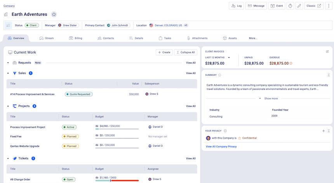Click the Fixed Fee budget eye icon
334x183 pixels.
coord(97,135)
